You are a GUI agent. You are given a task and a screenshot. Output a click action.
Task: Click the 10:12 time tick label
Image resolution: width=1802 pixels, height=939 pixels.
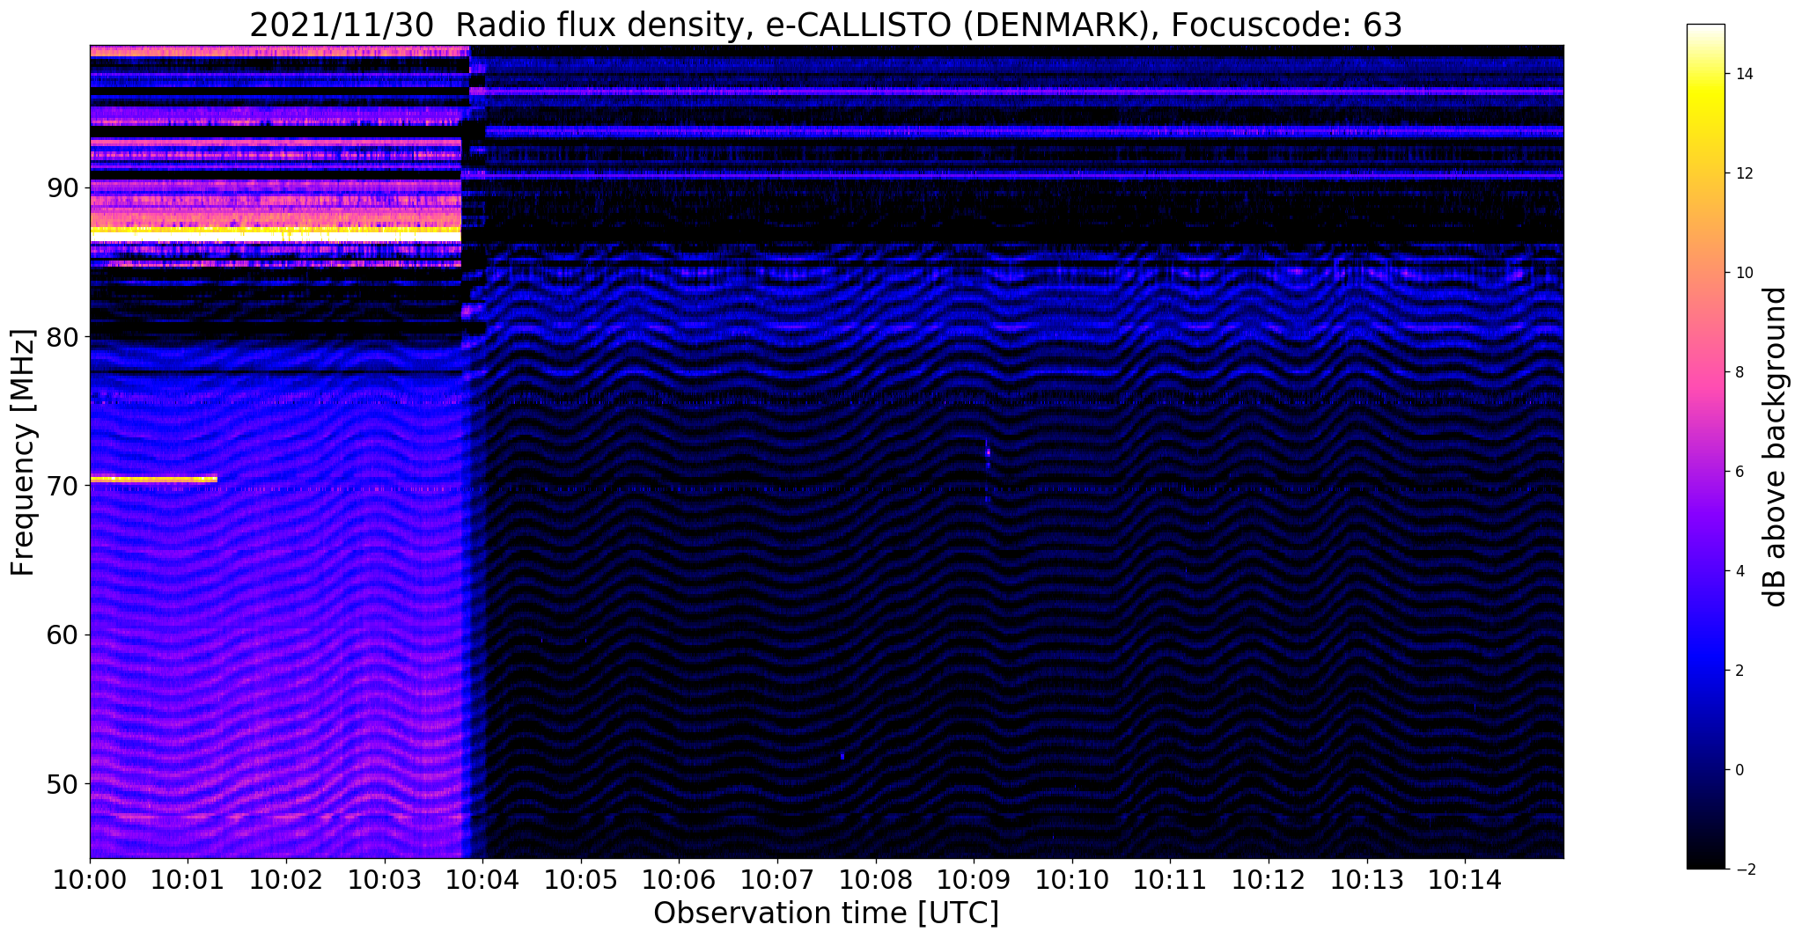pyautogui.click(x=1269, y=880)
